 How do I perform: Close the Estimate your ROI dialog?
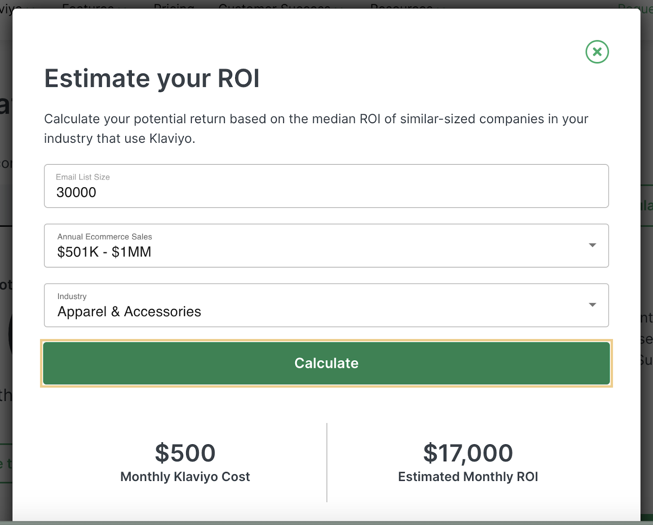click(x=597, y=52)
